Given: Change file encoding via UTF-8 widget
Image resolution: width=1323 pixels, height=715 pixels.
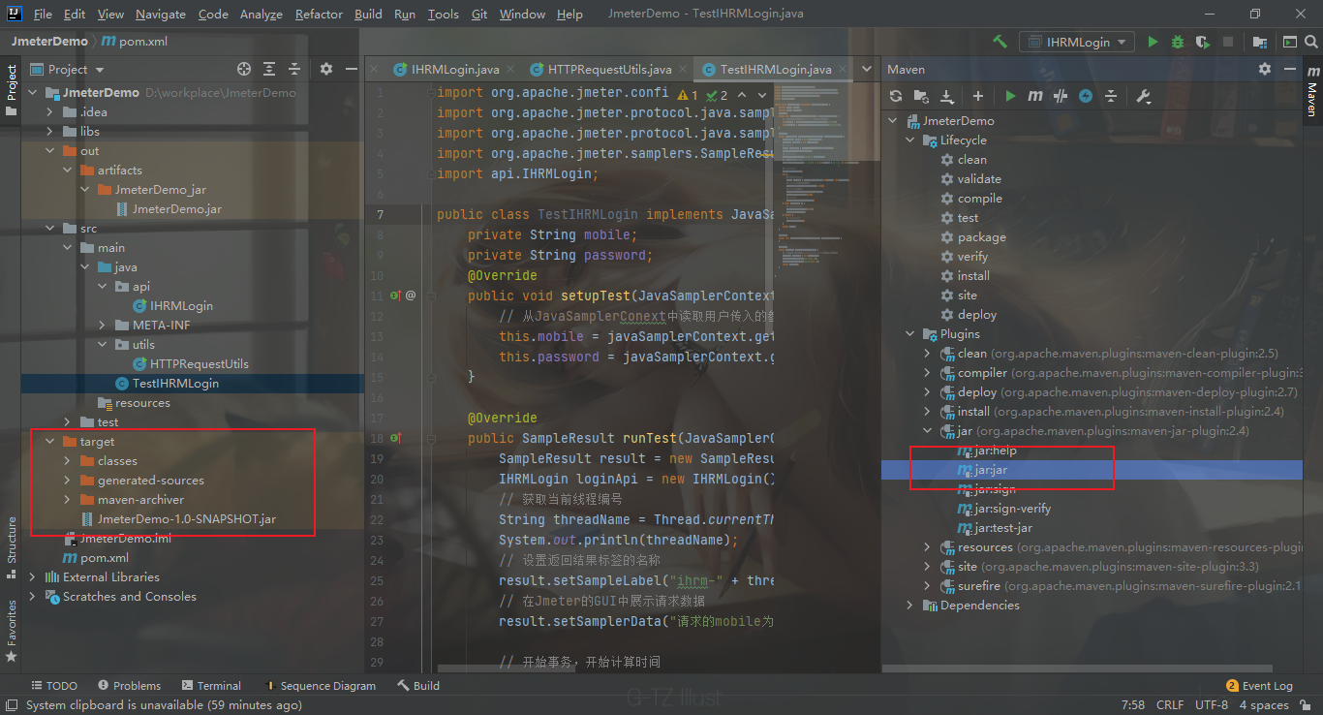Looking at the screenshot, I should click(1212, 705).
